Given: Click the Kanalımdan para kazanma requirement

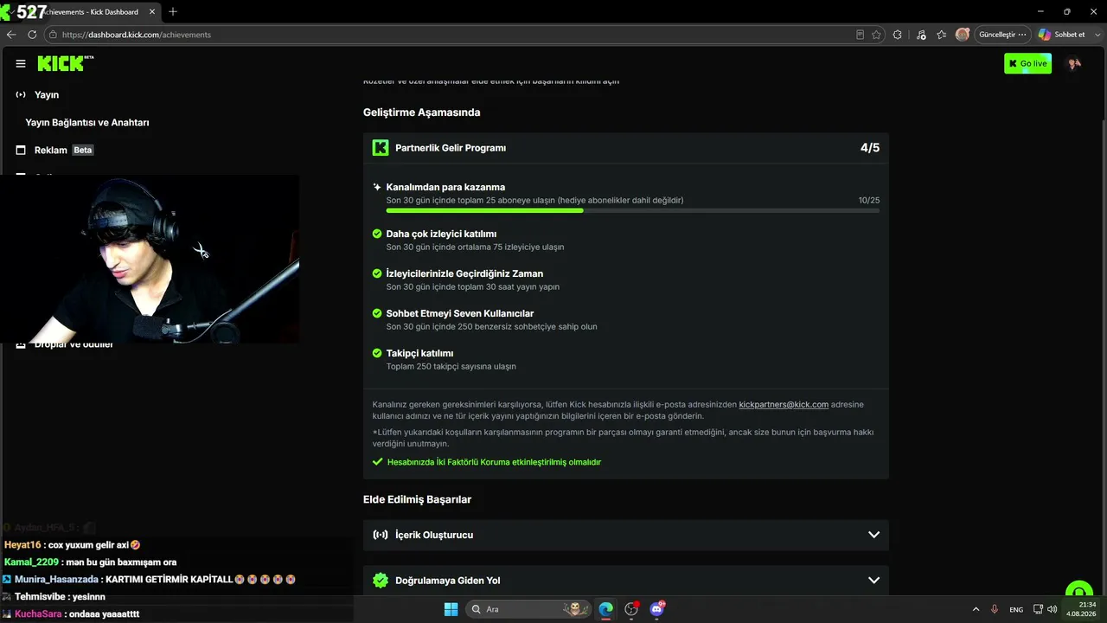Looking at the screenshot, I should pyautogui.click(x=445, y=187).
